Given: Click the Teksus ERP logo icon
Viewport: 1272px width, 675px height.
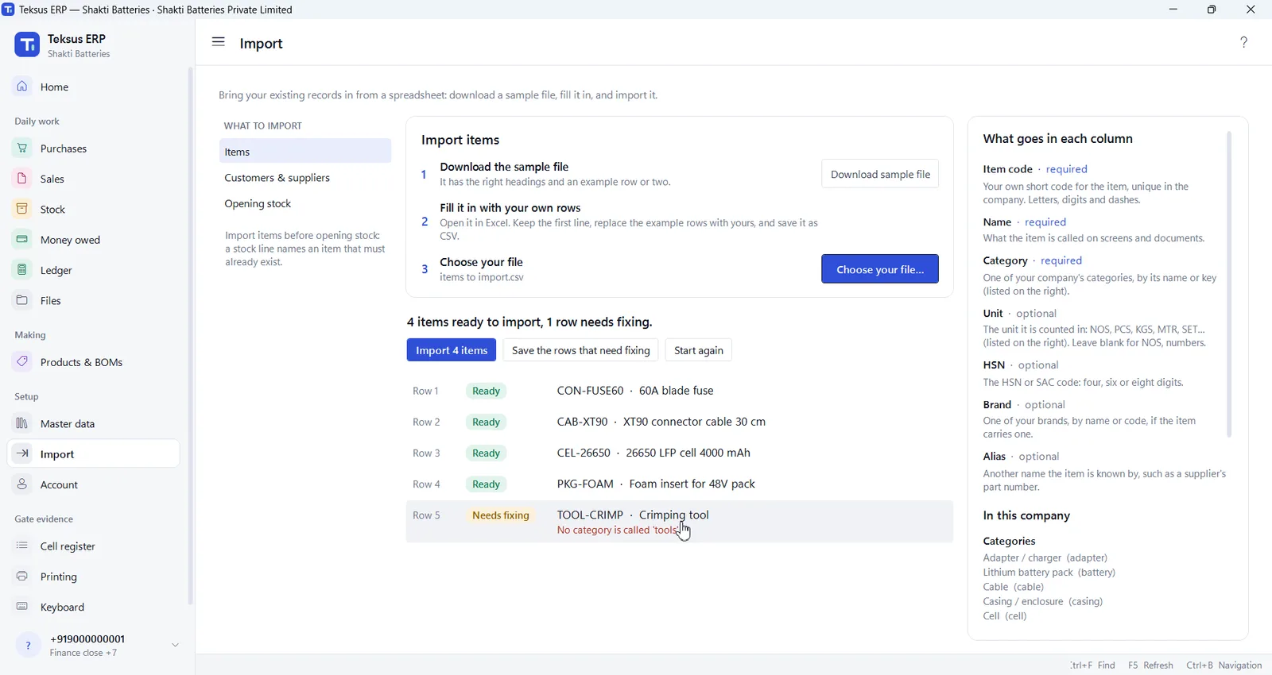Looking at the screenshot, I should coord(27,44).
